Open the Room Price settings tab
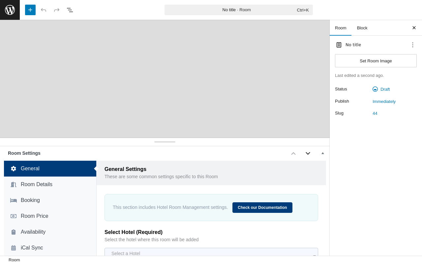This screenshot has height=264, width=422. click(x=50, y=216)
